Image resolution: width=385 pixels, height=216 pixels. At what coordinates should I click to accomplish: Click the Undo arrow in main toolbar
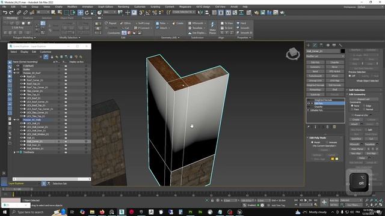tap(5, 13)
